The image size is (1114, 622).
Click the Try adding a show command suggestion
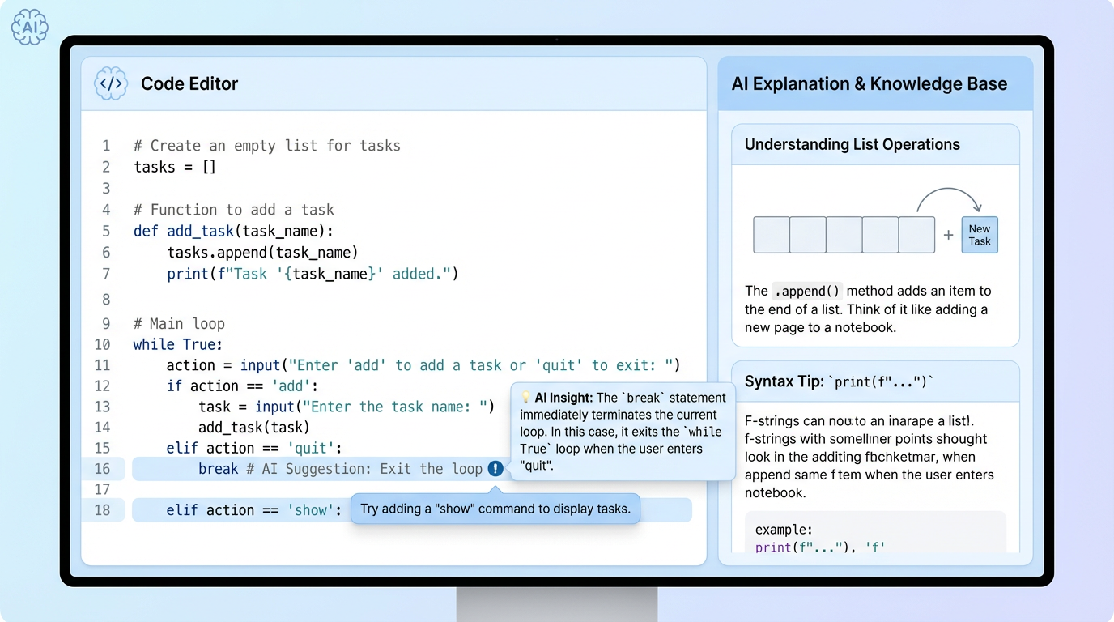495,509
